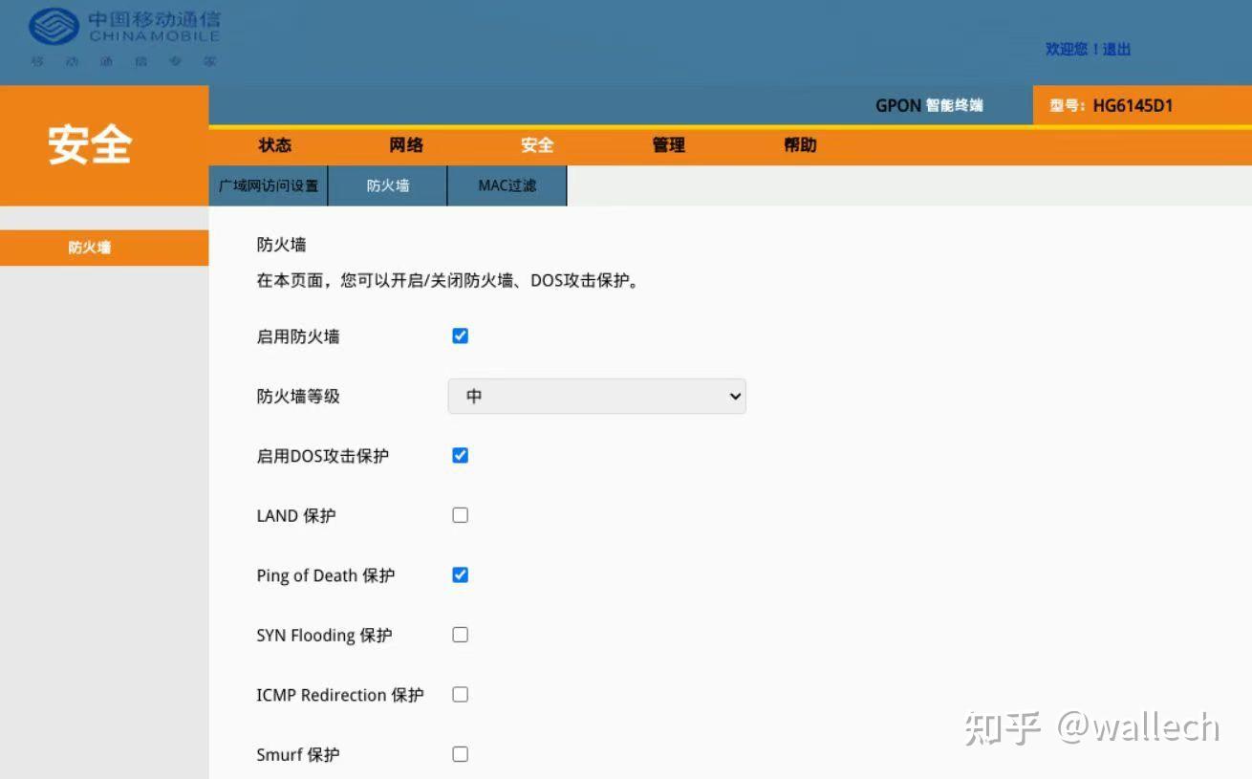Viewport: 1252px width, 779px height.
Task: Disable Ping of Death 保护
Action: [x=460, y=574]
